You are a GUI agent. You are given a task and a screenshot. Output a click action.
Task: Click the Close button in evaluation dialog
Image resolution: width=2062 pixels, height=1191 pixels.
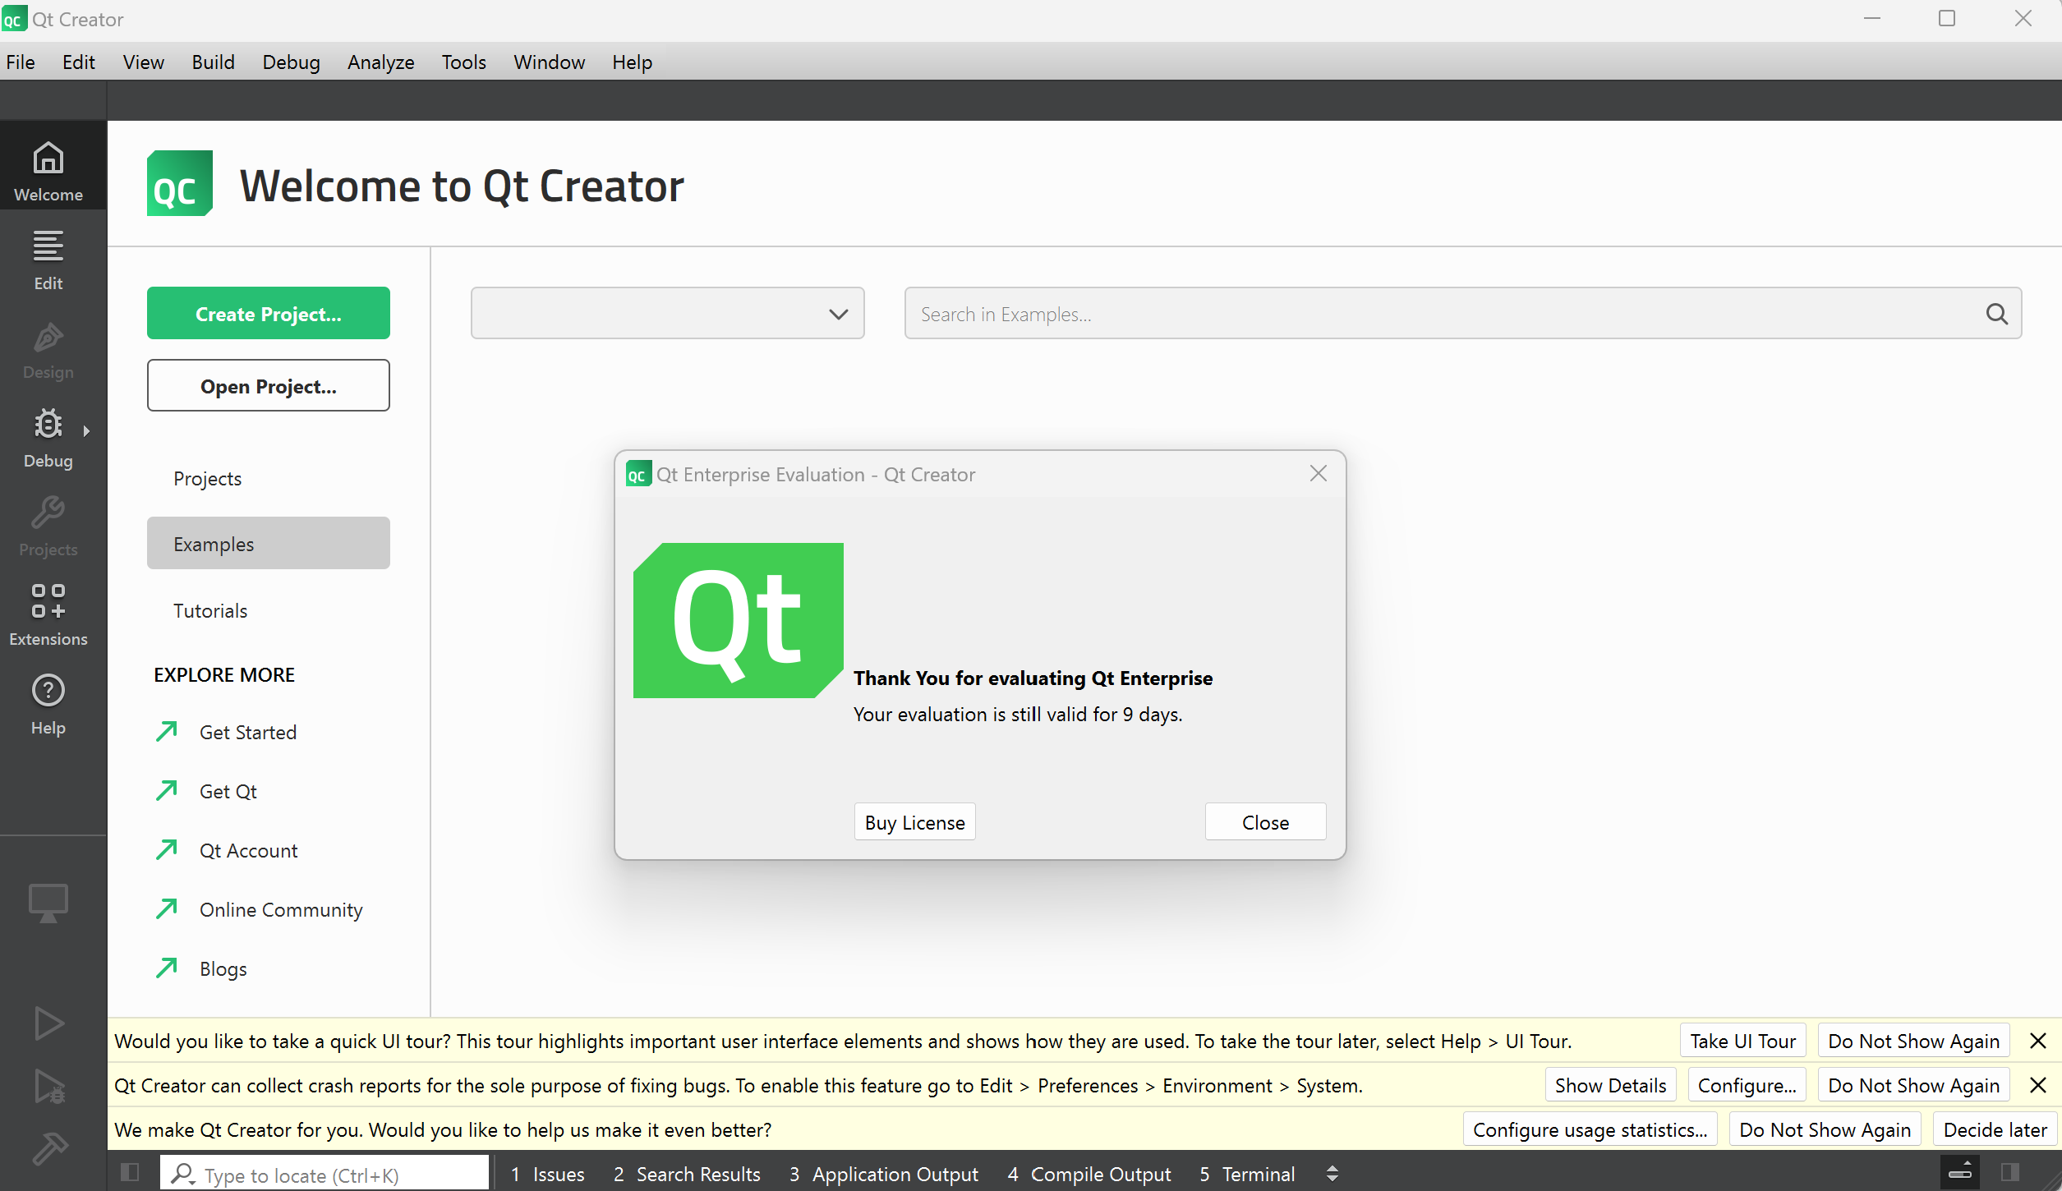click(x=1266, y=821)
